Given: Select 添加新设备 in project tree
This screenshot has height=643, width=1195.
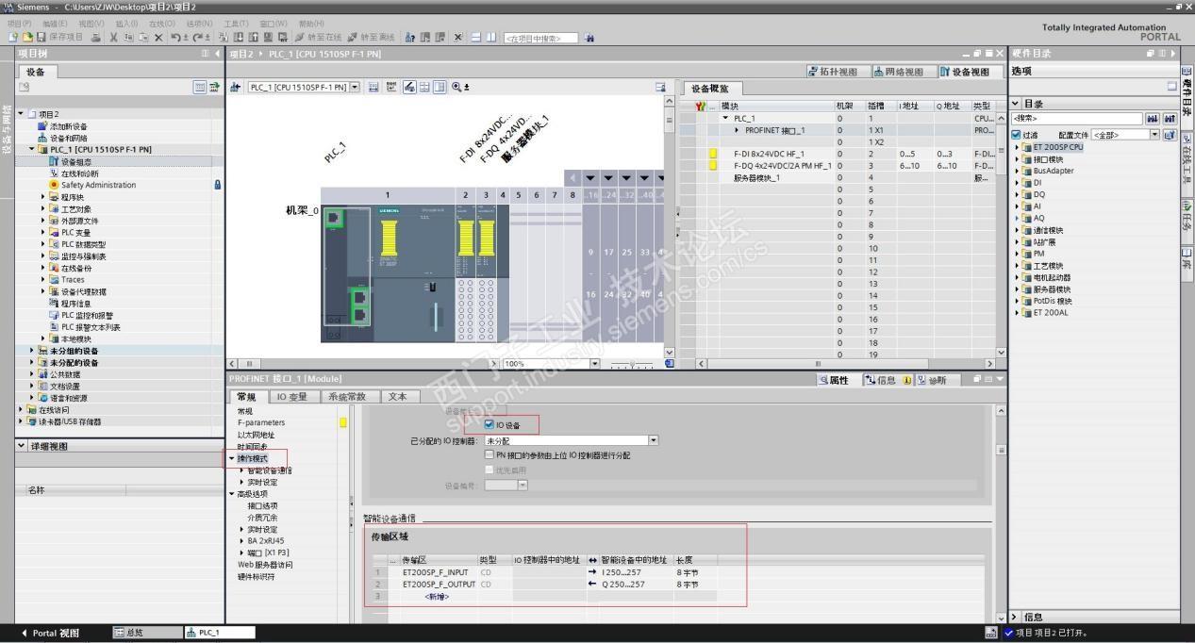Looking at the screenshot, I should (x=69, y=125).
